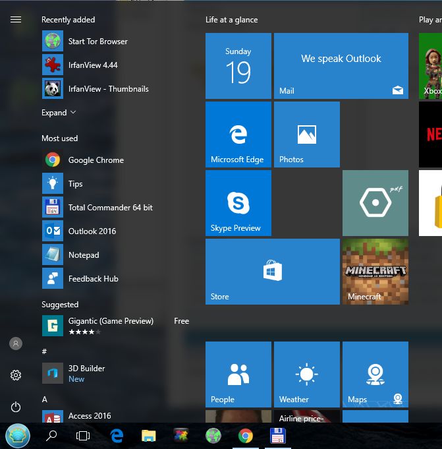Expand the Recently added list
The width and height of the screenshot is (442, 449).
tap(59, 113)
